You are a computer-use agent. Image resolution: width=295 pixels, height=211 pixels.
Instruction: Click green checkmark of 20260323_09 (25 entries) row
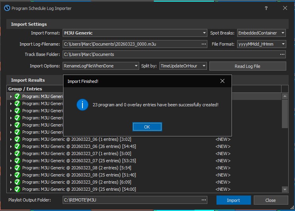(17, 189)
